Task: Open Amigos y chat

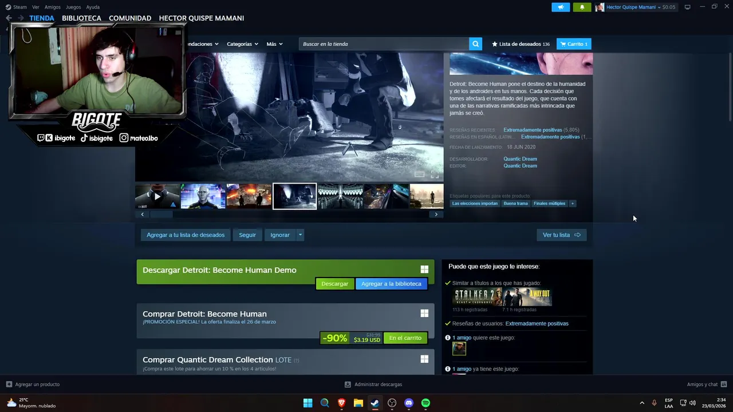Action: 707,385
